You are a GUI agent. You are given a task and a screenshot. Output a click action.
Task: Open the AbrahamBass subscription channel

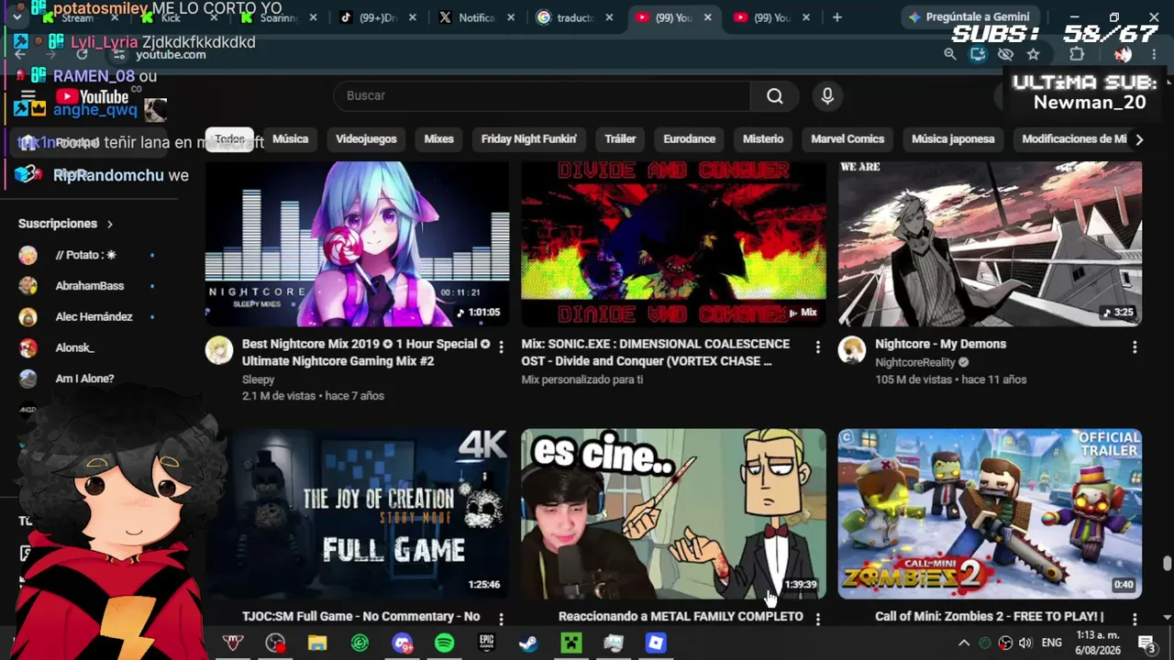(x=90, y=286)
